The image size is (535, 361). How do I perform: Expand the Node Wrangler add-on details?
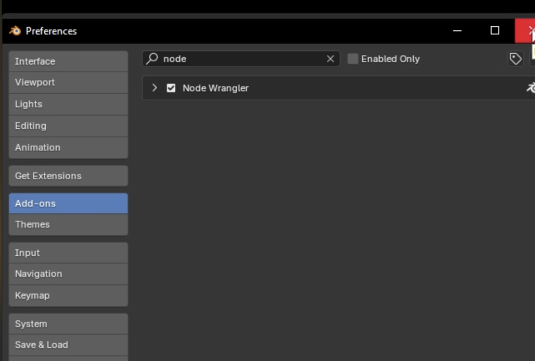point(154,88)
